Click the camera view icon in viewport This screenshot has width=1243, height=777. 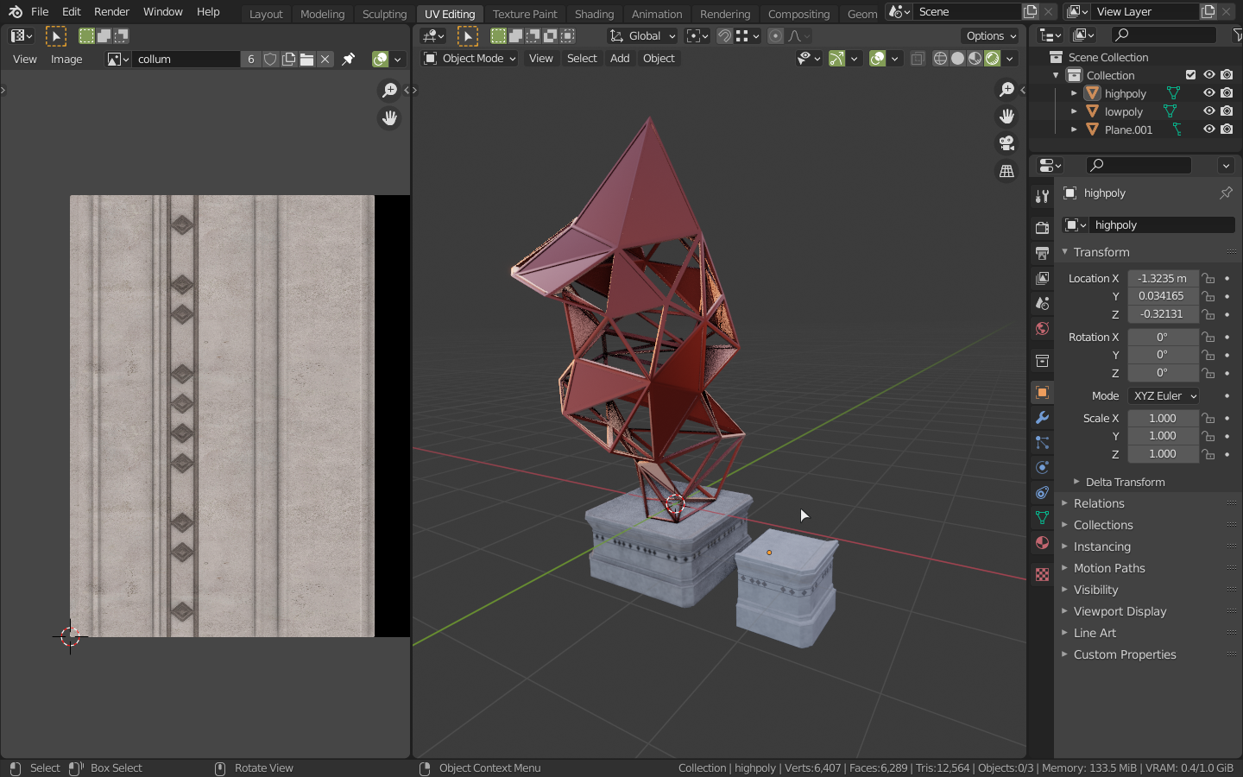click(1006, 143)
